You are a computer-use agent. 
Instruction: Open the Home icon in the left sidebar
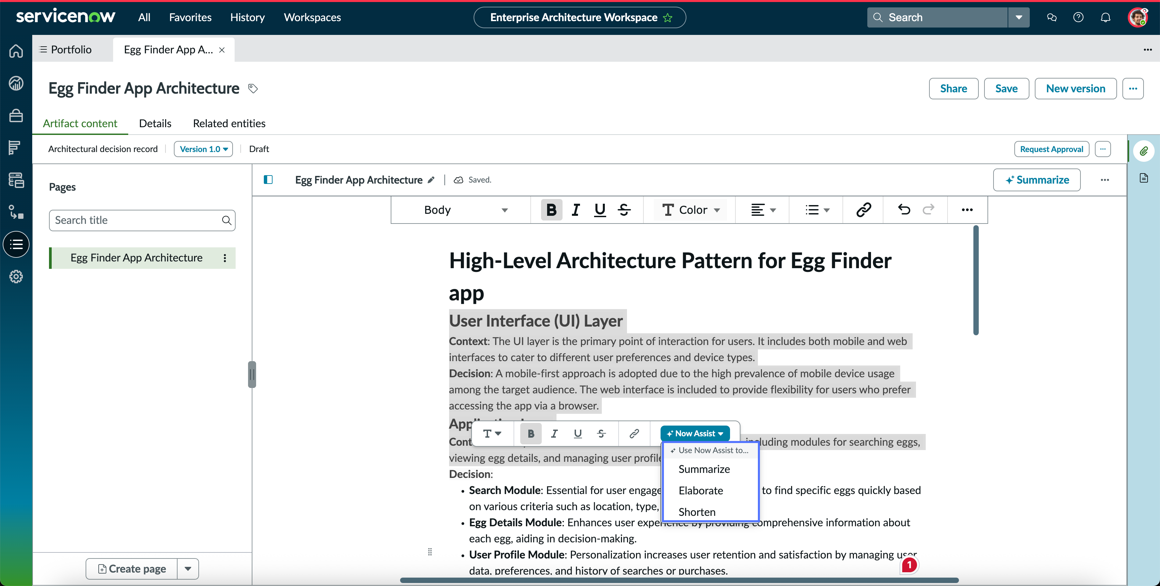click(x=16, y=51)
